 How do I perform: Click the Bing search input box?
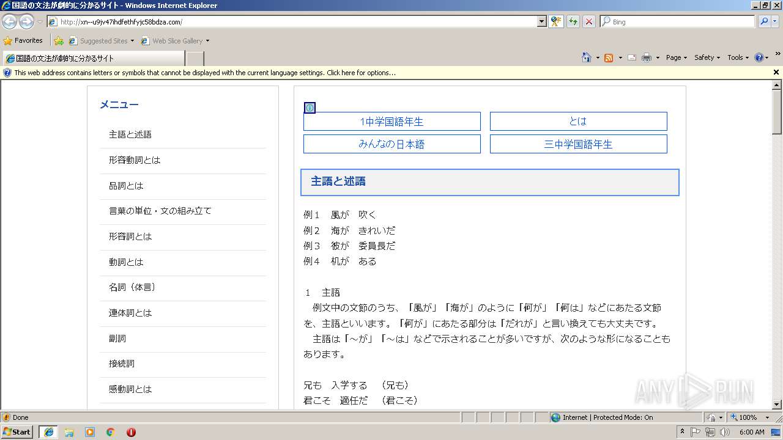(678, 21)
